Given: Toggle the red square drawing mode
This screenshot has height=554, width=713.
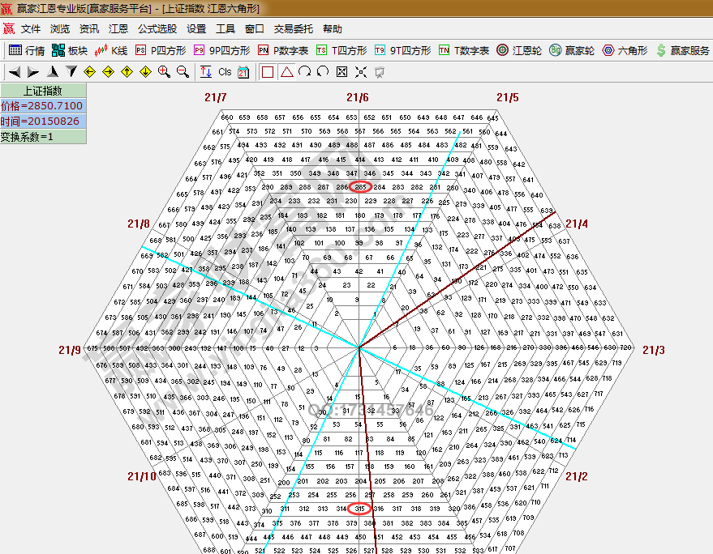Looking at the screenshot, I should coord(268,72).
